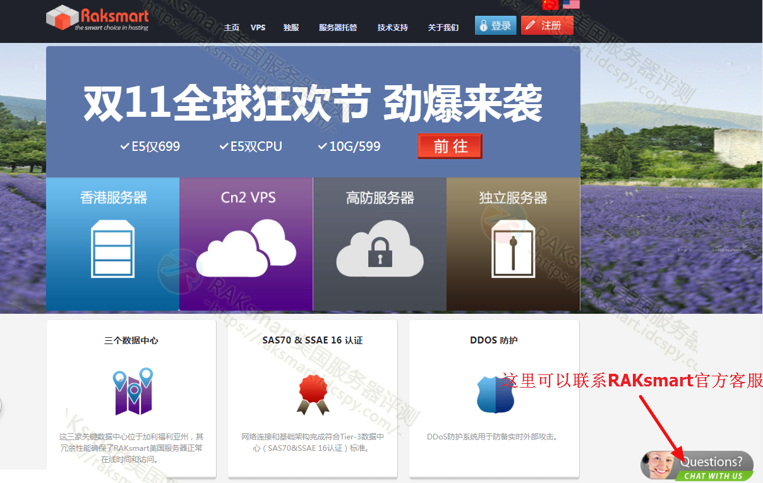This screenshot has height=483, width=763.
Task: Click the E5双CPU promo text
Action: click(x=251, y=146)
